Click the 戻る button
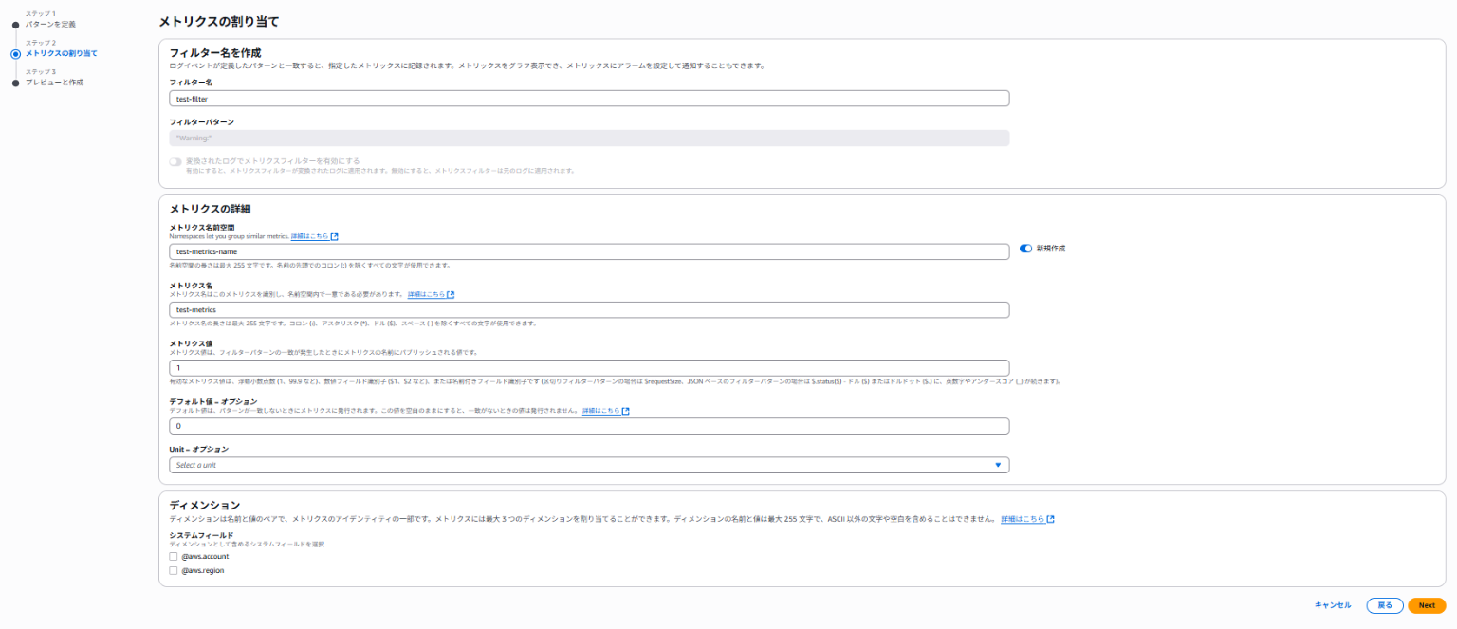The height and width of the screenshot is (629, 1457). point(1385,605)
